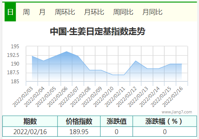Click the 2022/02/11 x-axis label

(x=115, y=97)
